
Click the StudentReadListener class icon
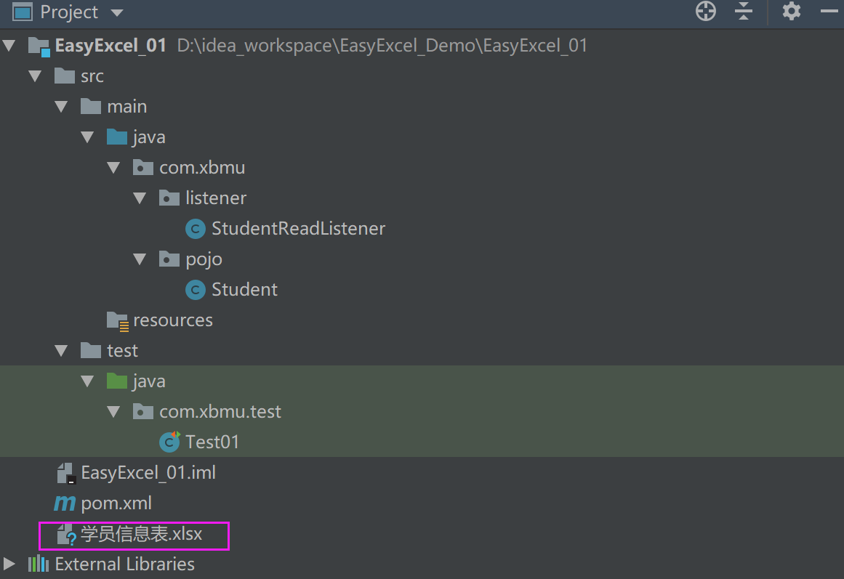tap(196, 229)
